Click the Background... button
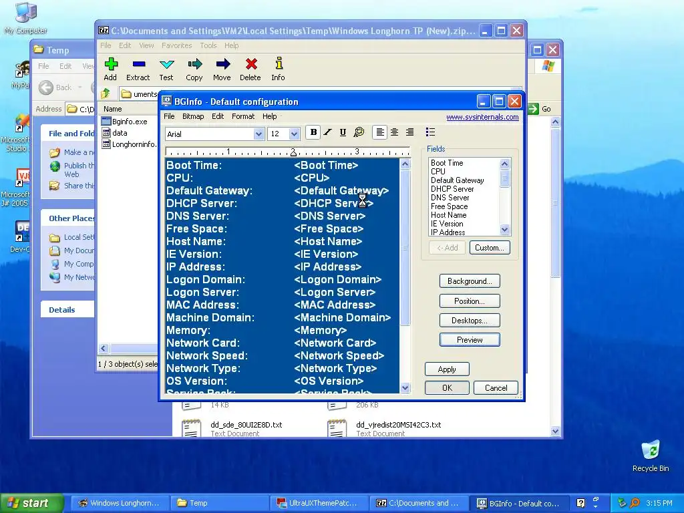The width and height of the screenshot is (684, 513). (x=470, y=281)
